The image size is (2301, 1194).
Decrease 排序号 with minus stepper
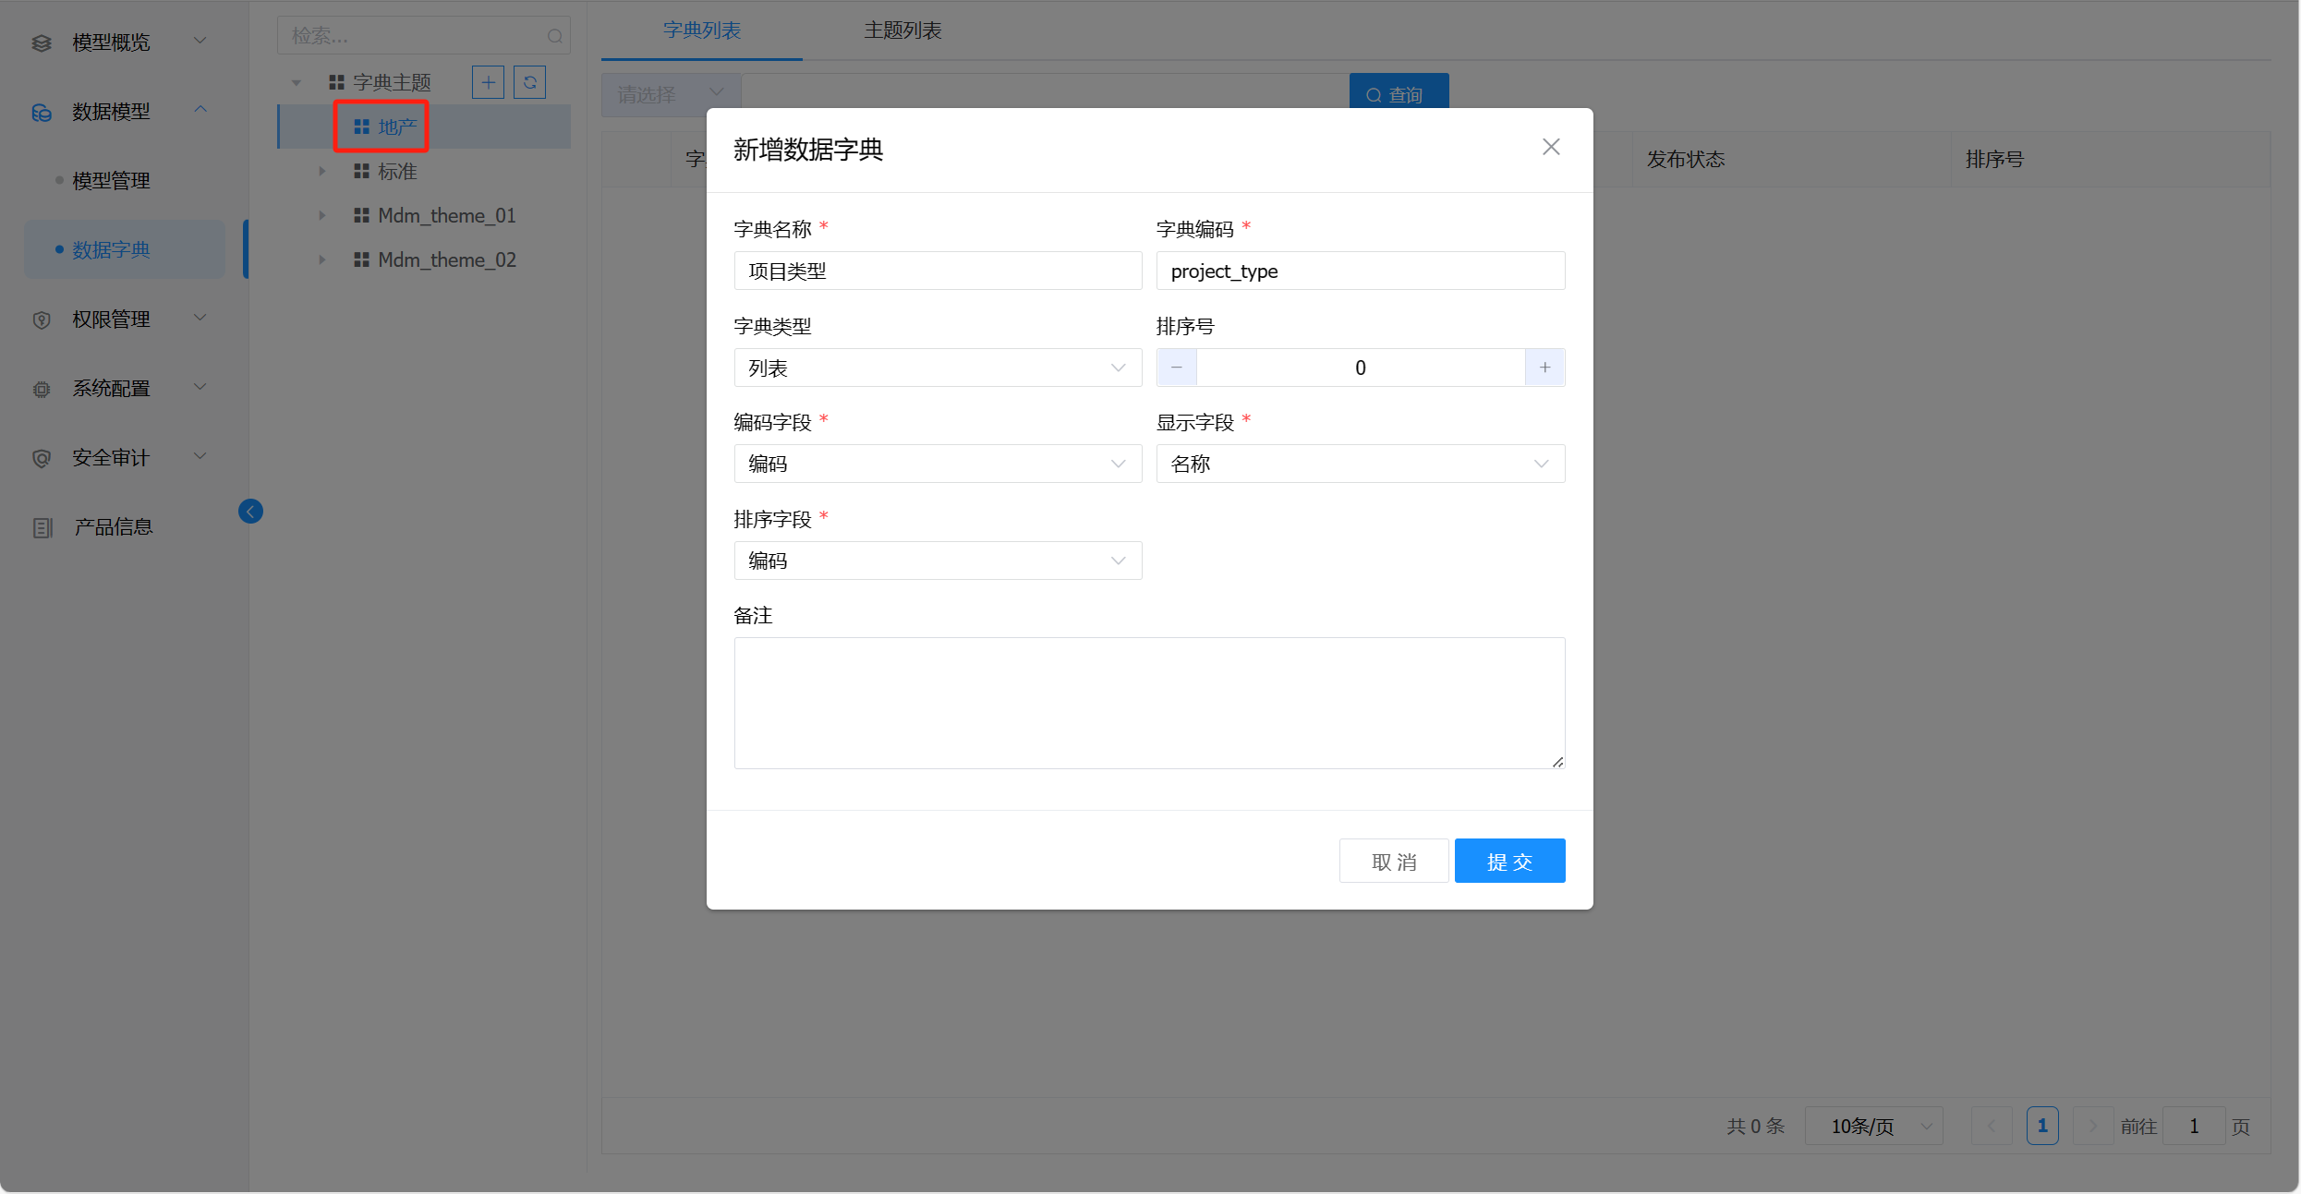pos(1177,368)
